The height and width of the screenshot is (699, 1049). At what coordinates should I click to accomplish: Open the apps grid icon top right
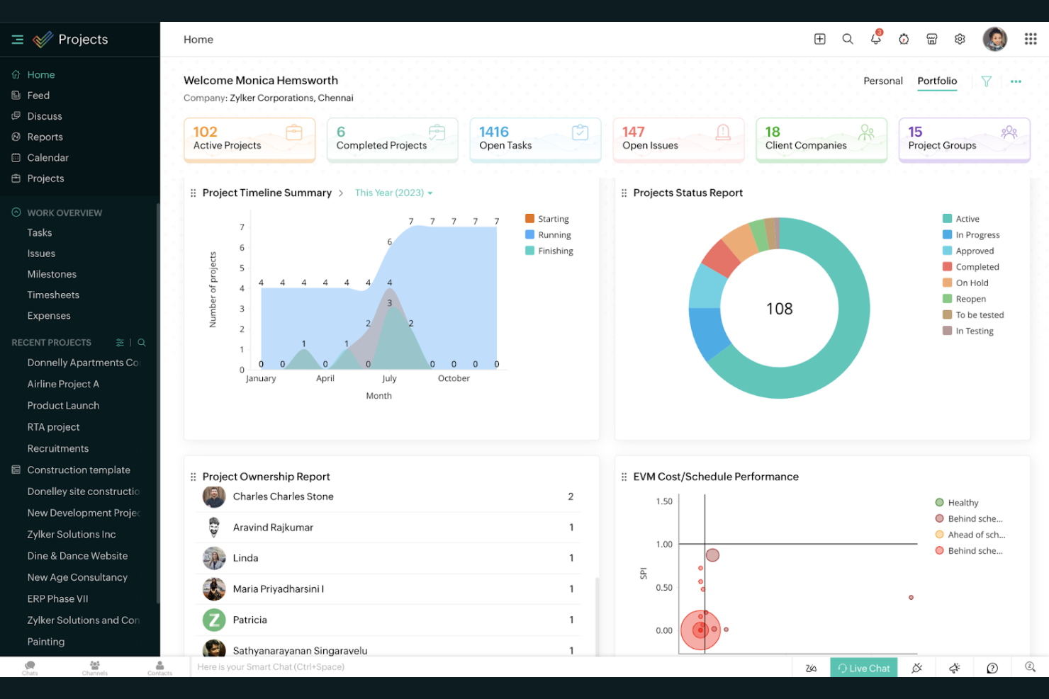(x=1031, y=39)
